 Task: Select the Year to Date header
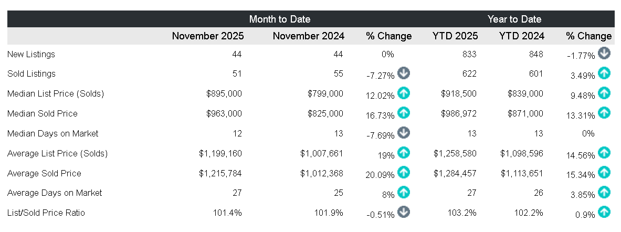pyautogui.click(x=514, y=19)
